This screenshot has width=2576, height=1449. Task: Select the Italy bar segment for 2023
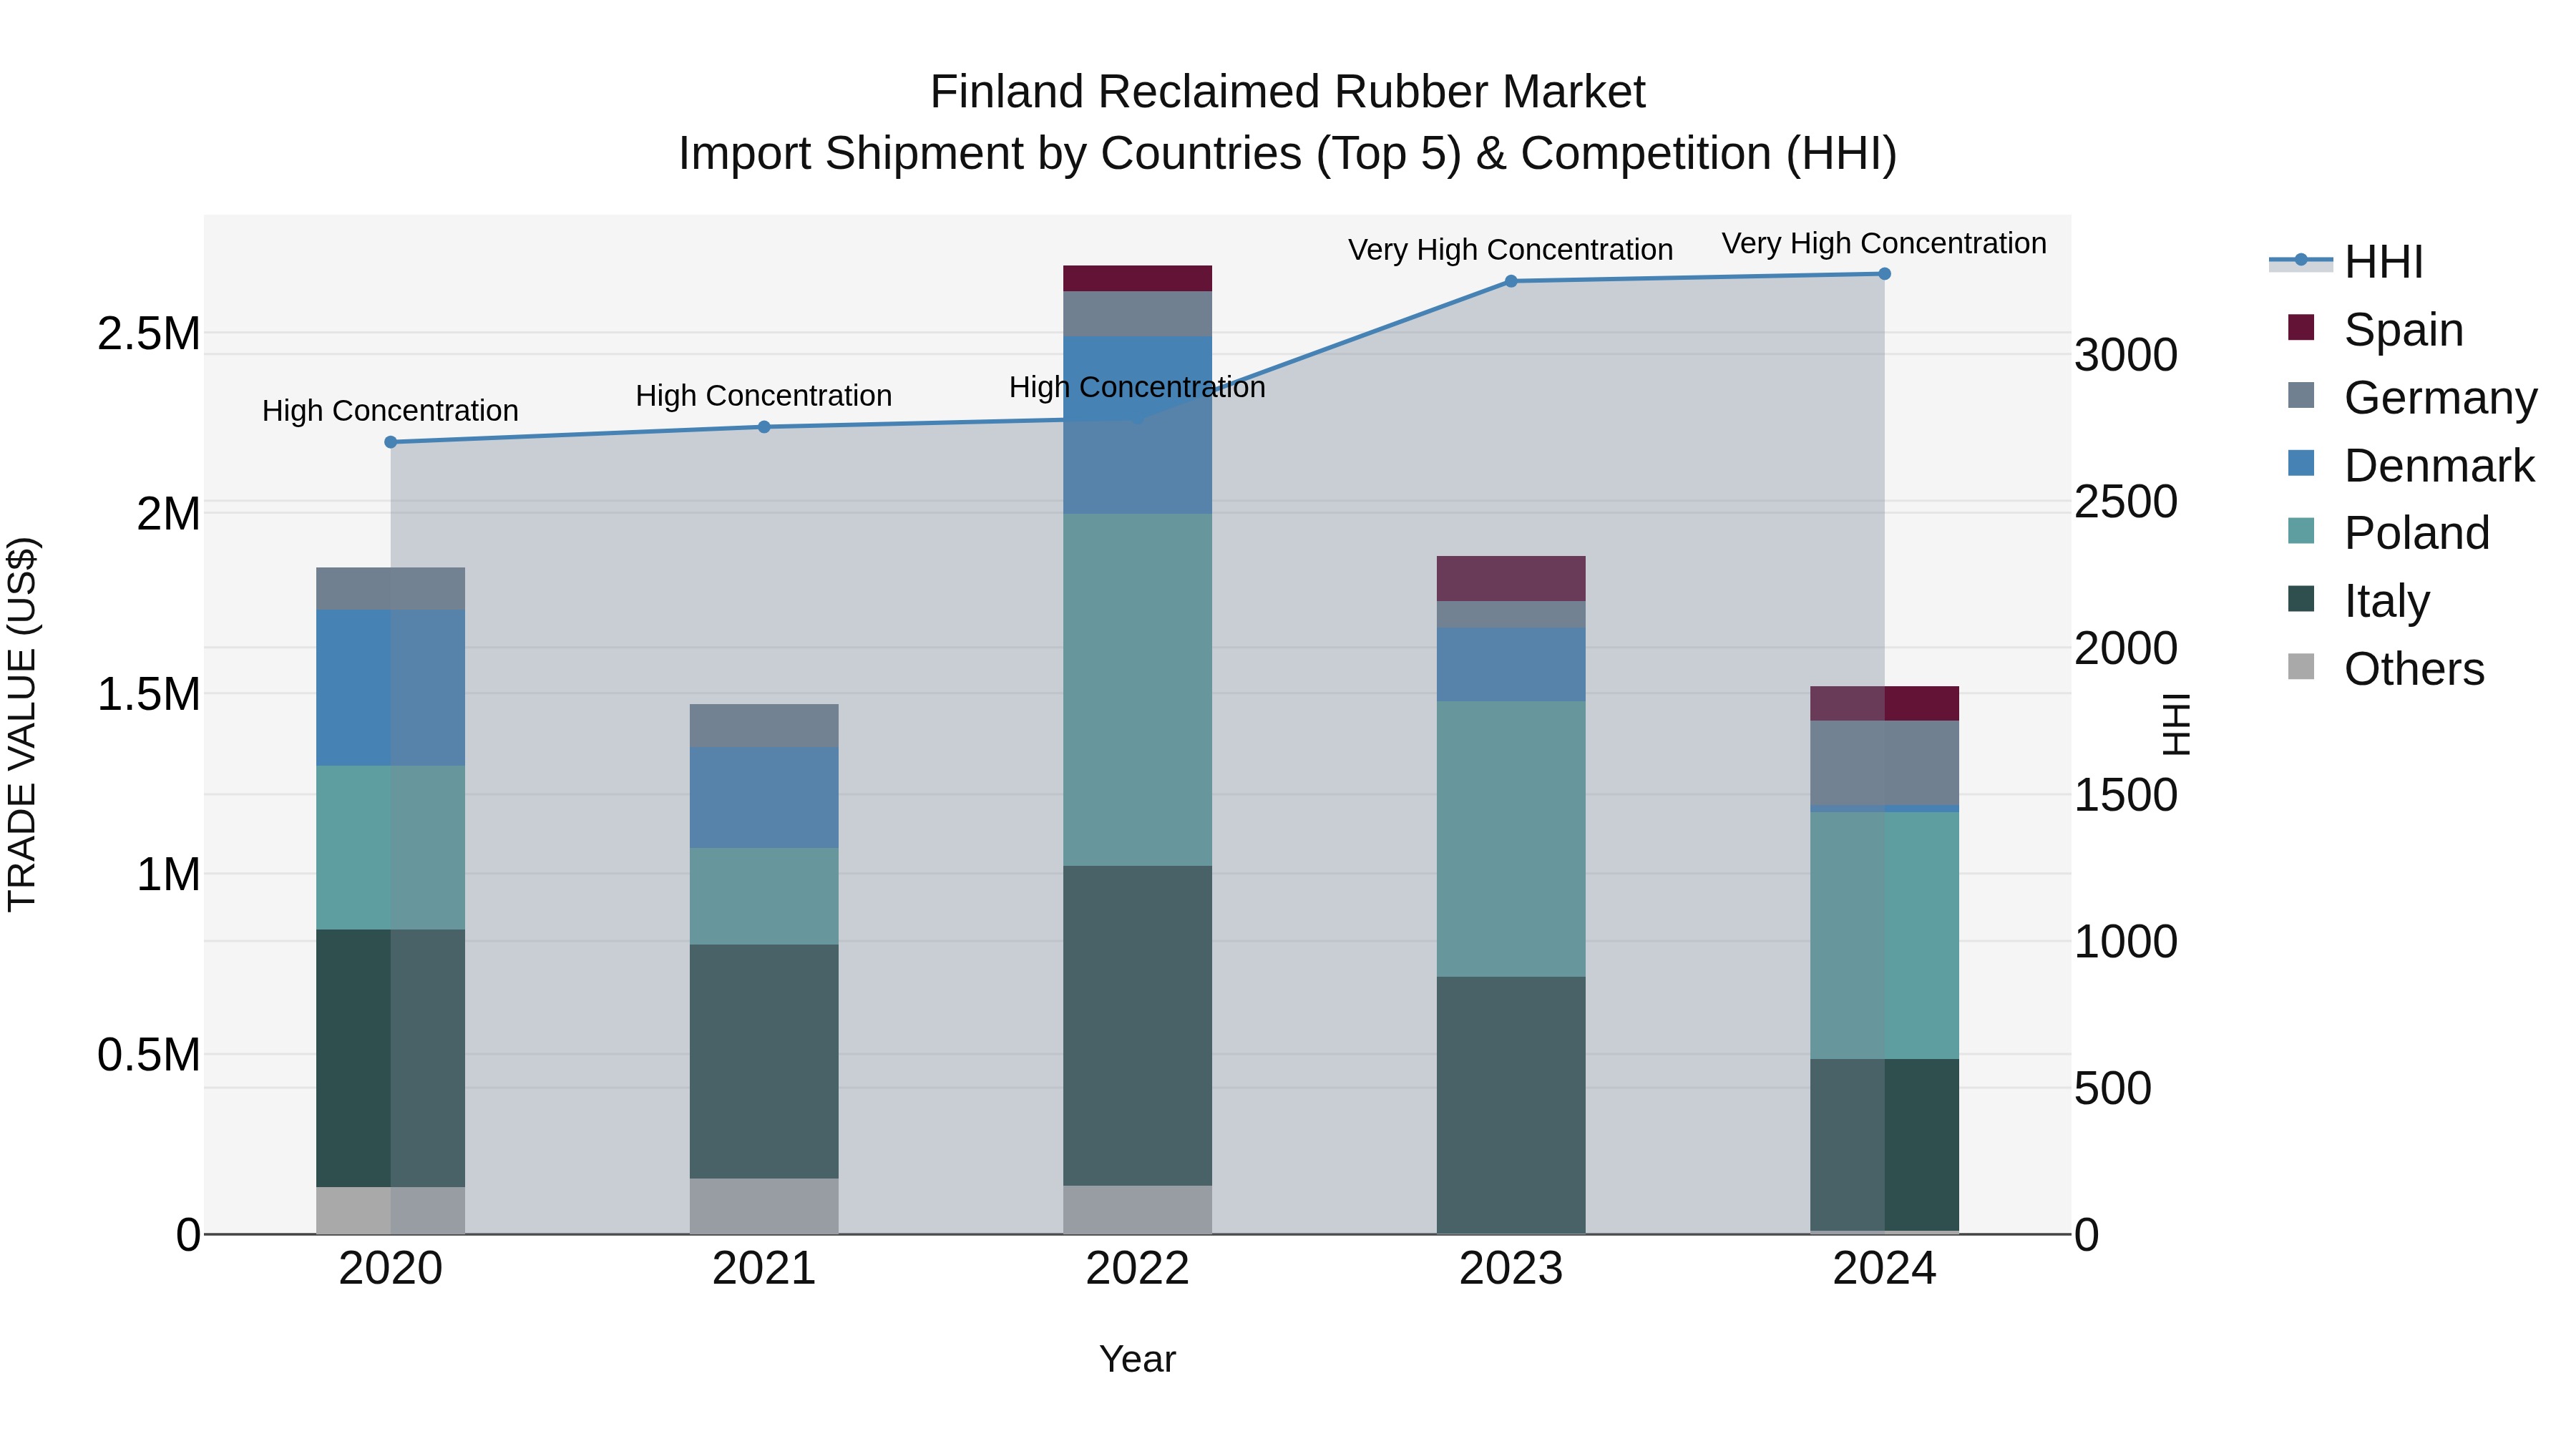click(1511, 1105)
